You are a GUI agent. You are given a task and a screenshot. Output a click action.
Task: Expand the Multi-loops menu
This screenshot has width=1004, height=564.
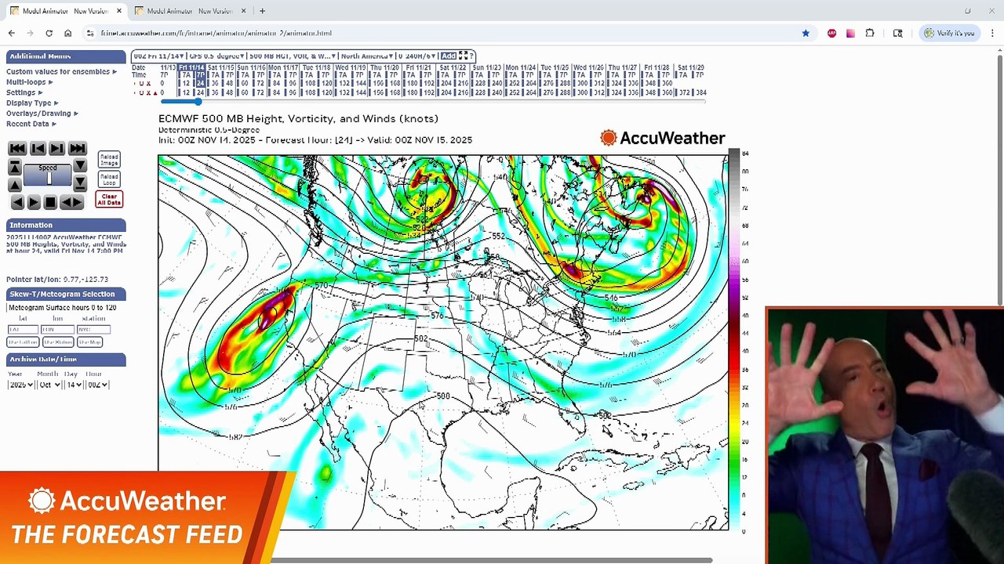pos(30,82)
